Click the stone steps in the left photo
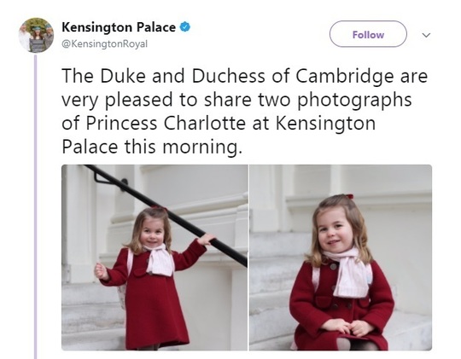 click(92, 316)
